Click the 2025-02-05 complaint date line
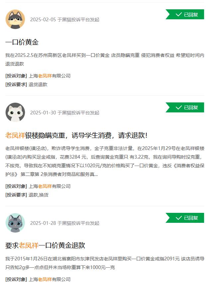Viewport: 206px width, 286px height. point(65,20)
